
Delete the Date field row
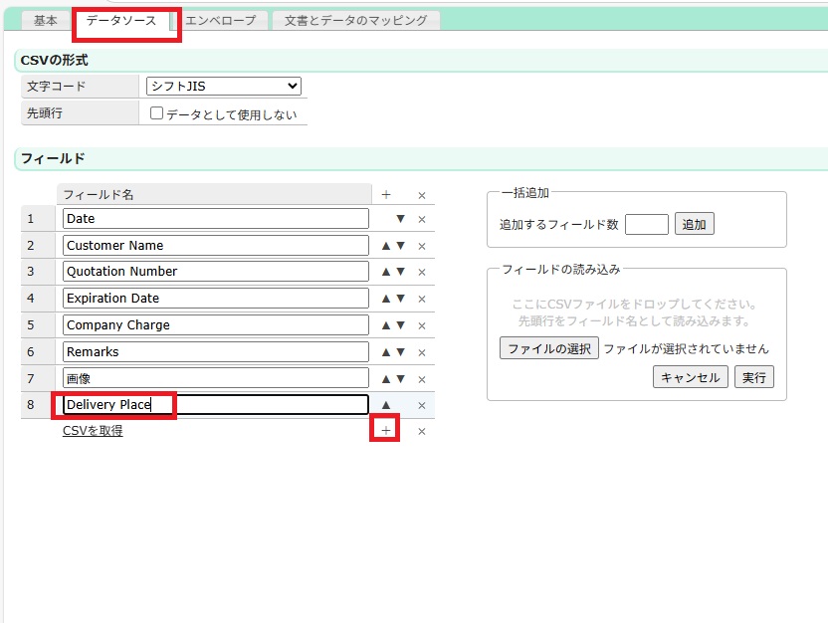pyautogui.click(x=421, y=219)
